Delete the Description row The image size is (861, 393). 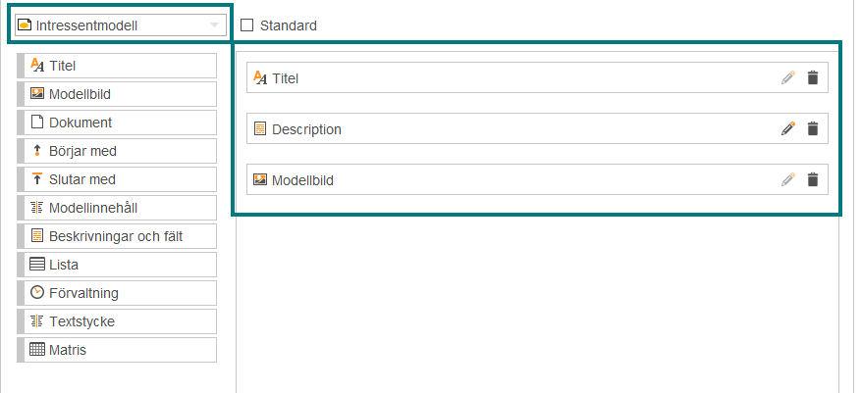[x=813, y=128]
